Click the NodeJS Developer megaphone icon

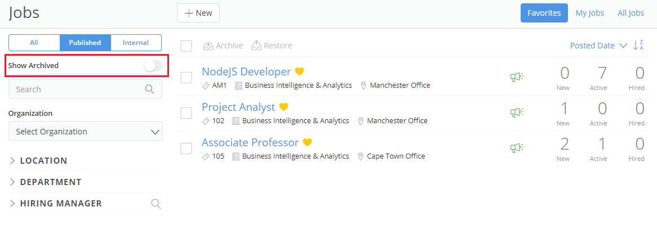pyautogui.click(x=517, y=77)
